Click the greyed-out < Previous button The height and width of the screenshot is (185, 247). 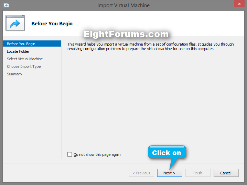point(141,173)
